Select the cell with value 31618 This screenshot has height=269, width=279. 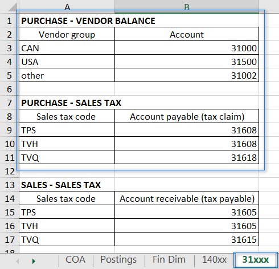click(187, 157)
